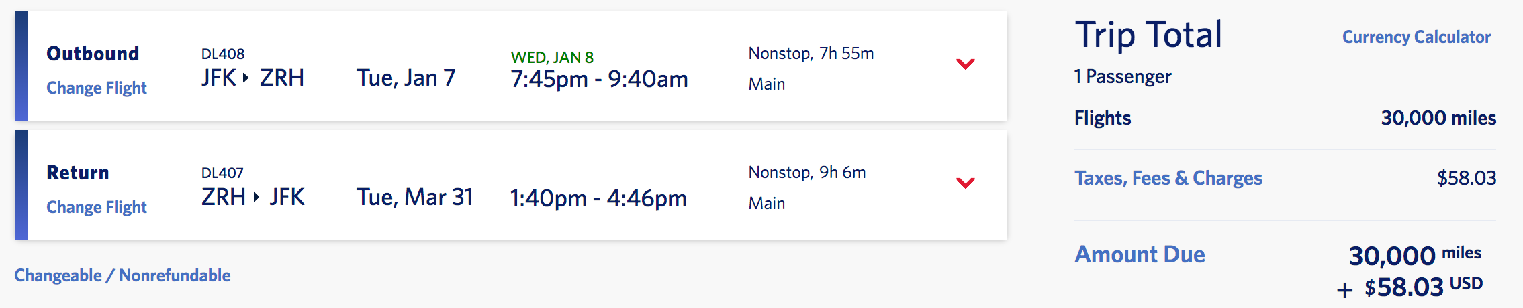1523x308 pixels.
Task: Select the DL408 flight number
Action: point(223,54)
